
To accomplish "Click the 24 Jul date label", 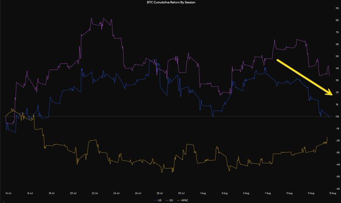I will click(x=117, y=193).
